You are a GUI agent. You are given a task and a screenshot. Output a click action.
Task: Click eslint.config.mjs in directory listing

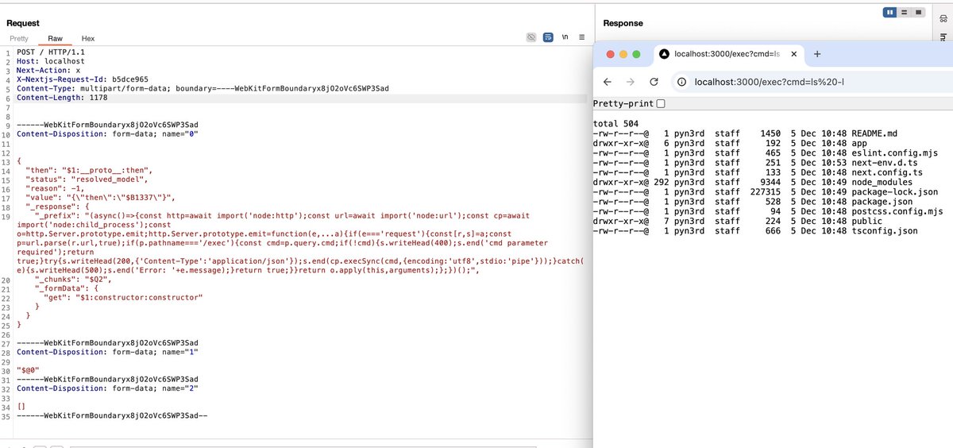897,153
